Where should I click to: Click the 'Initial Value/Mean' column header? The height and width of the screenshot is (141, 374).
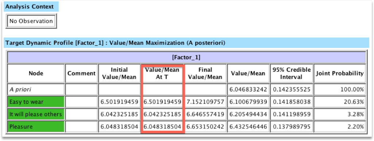[x=119, y=73]
